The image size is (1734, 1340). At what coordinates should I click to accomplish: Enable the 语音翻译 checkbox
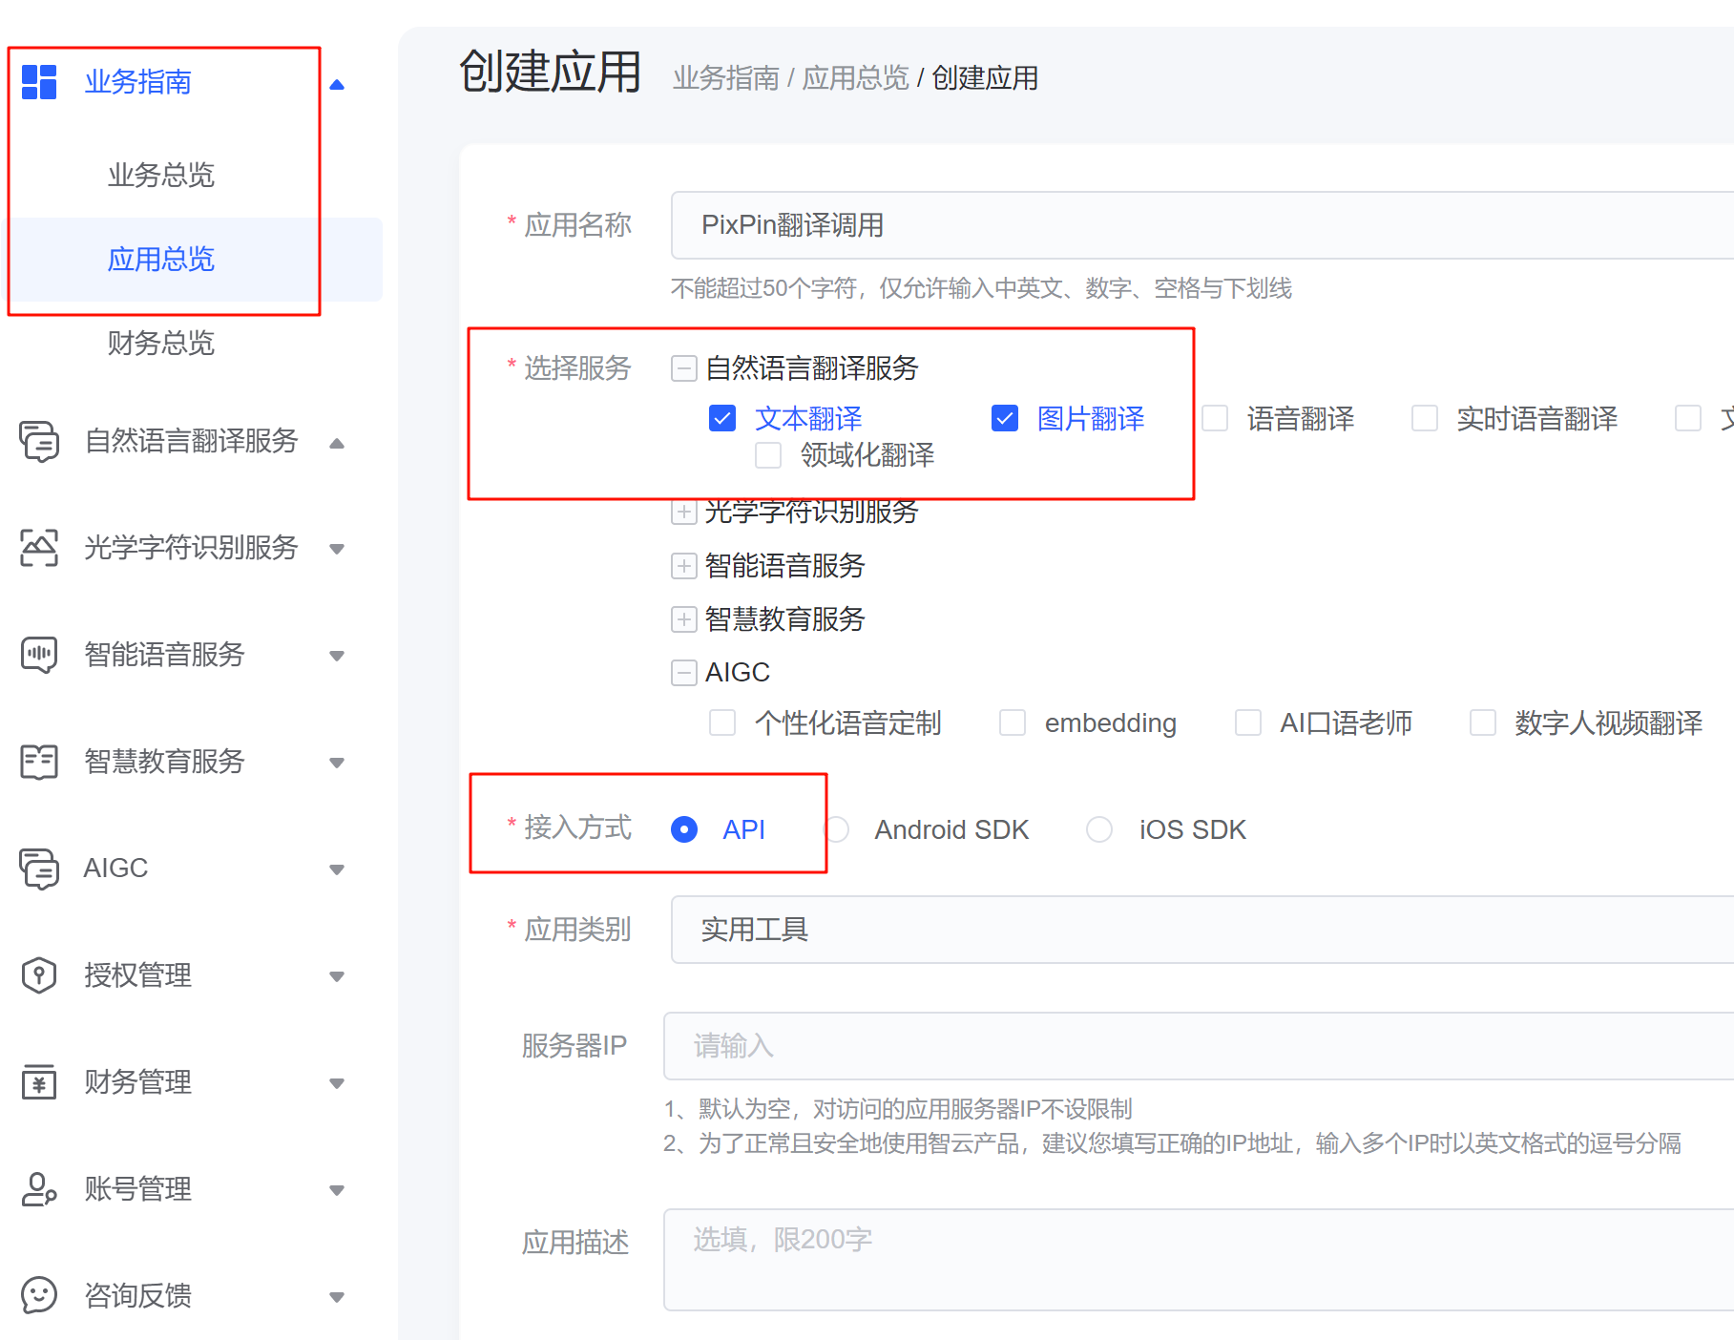(1215, 418)
